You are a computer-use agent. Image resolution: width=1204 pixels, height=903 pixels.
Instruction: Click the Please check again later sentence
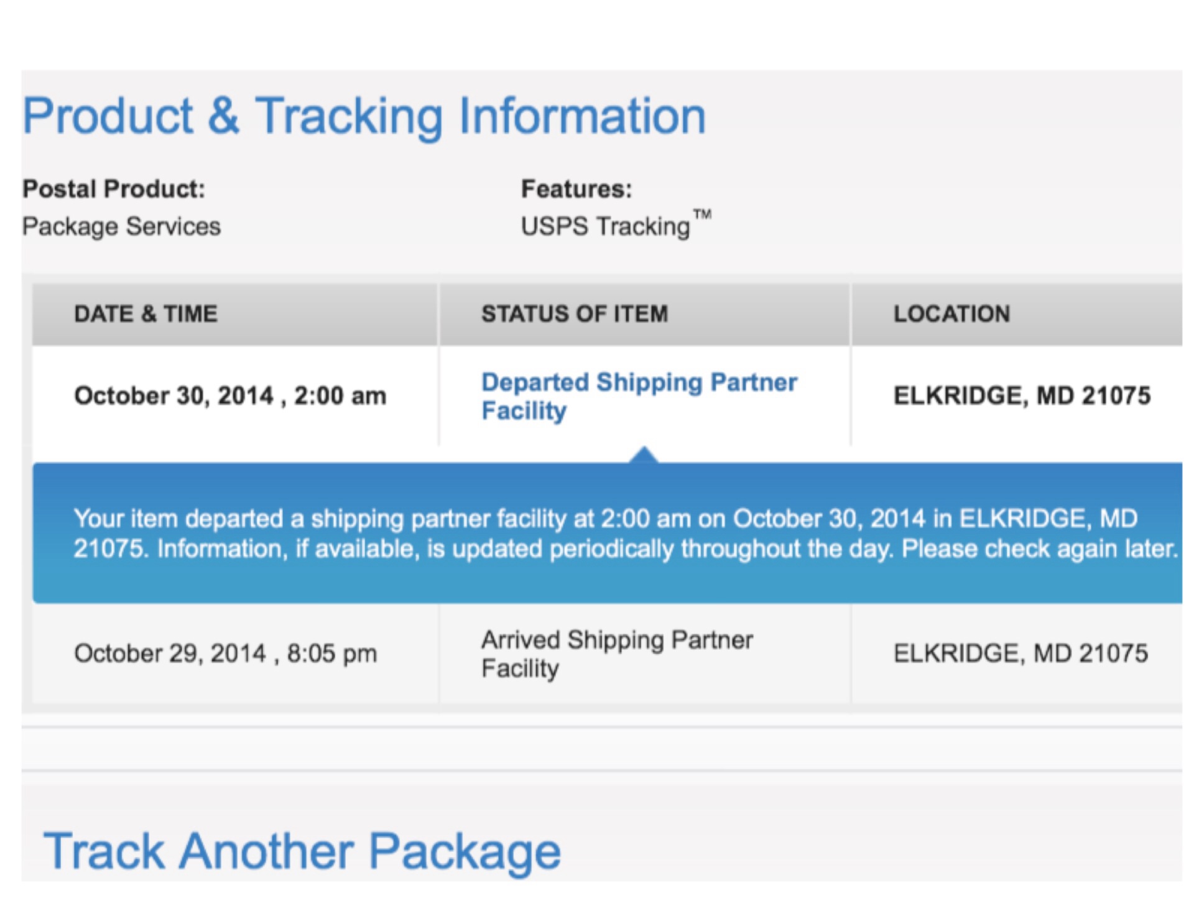[1039, 549]
